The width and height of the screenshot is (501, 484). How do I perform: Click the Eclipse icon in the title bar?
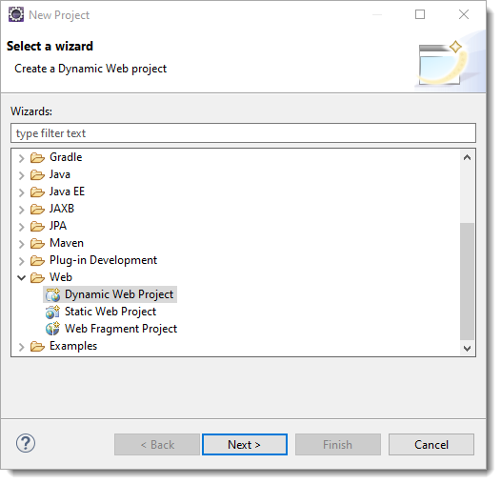point(15,14)
